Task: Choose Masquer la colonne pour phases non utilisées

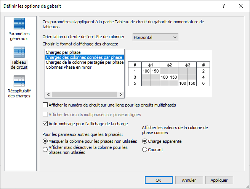Action: coord(46,141)
